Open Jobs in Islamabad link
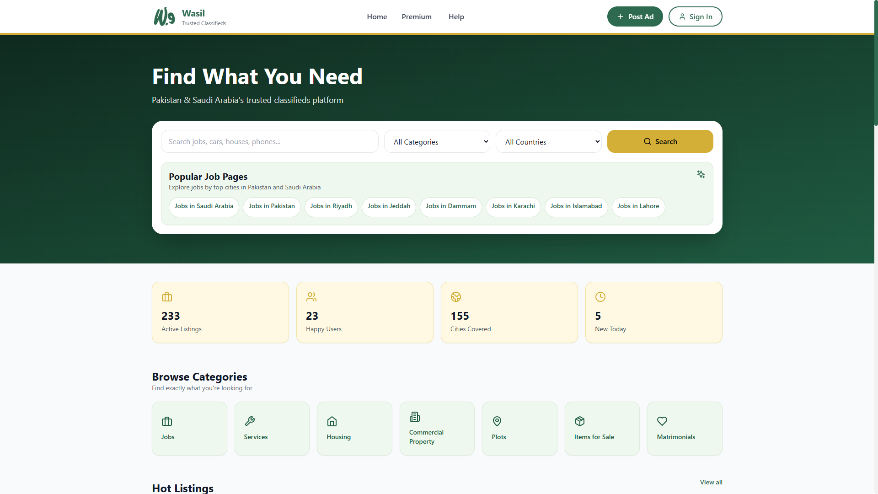878x494 pixels. tap(576, 207)
